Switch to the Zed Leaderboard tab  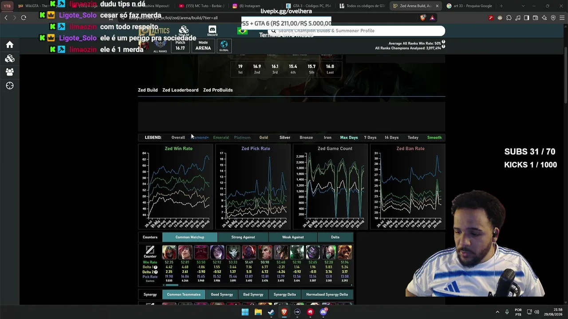pos(180,90)
